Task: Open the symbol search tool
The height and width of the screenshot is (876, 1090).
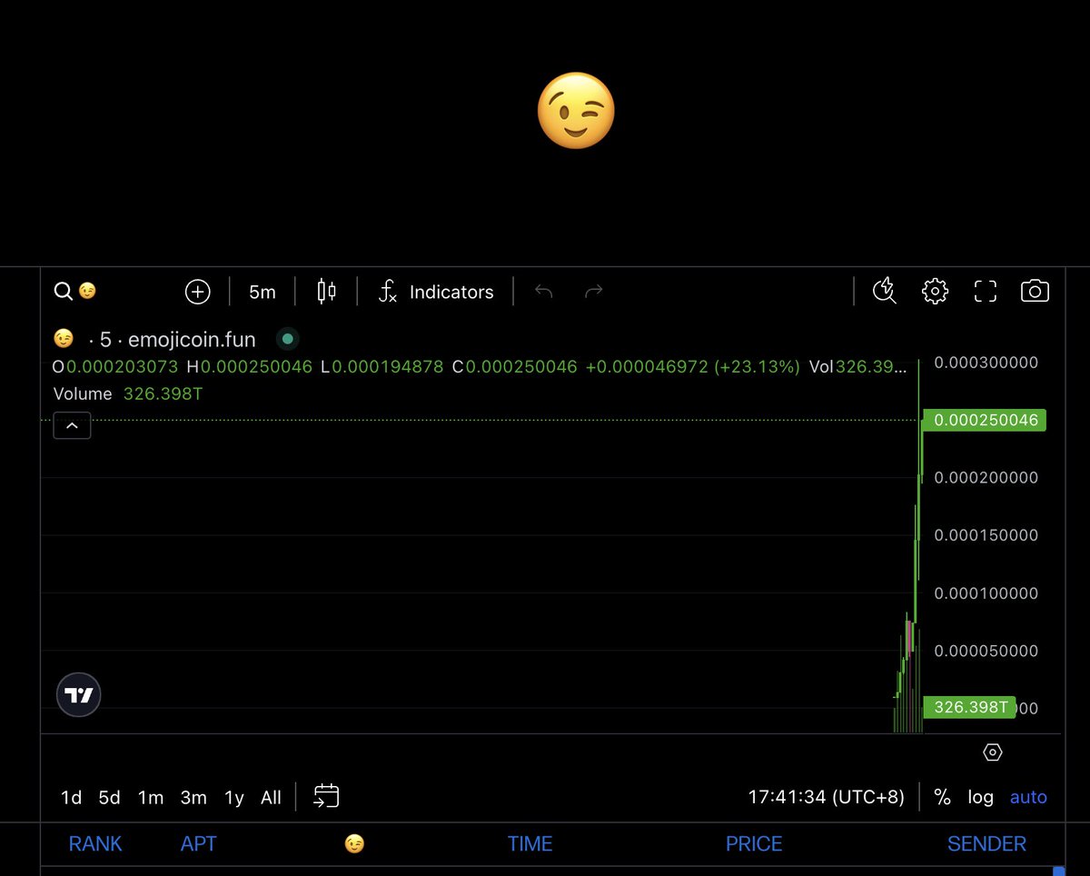Action: tap(64, 291)
